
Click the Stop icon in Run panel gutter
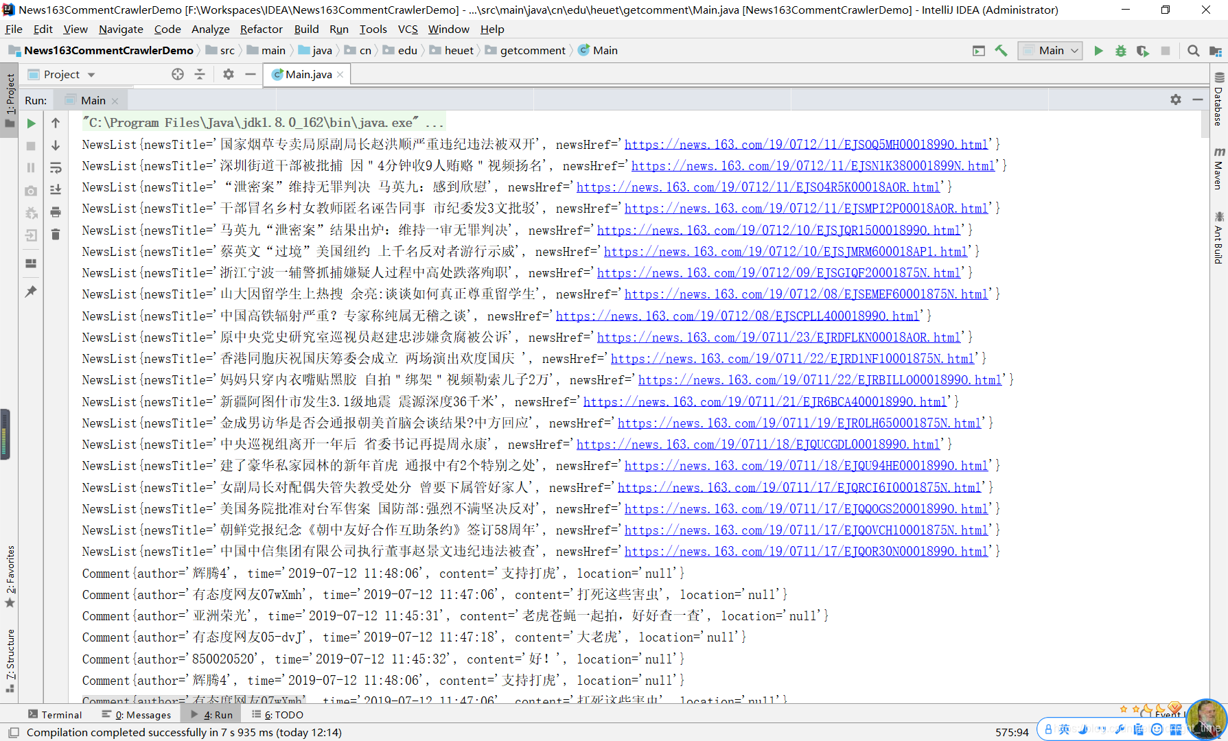[x=31, y=145]
